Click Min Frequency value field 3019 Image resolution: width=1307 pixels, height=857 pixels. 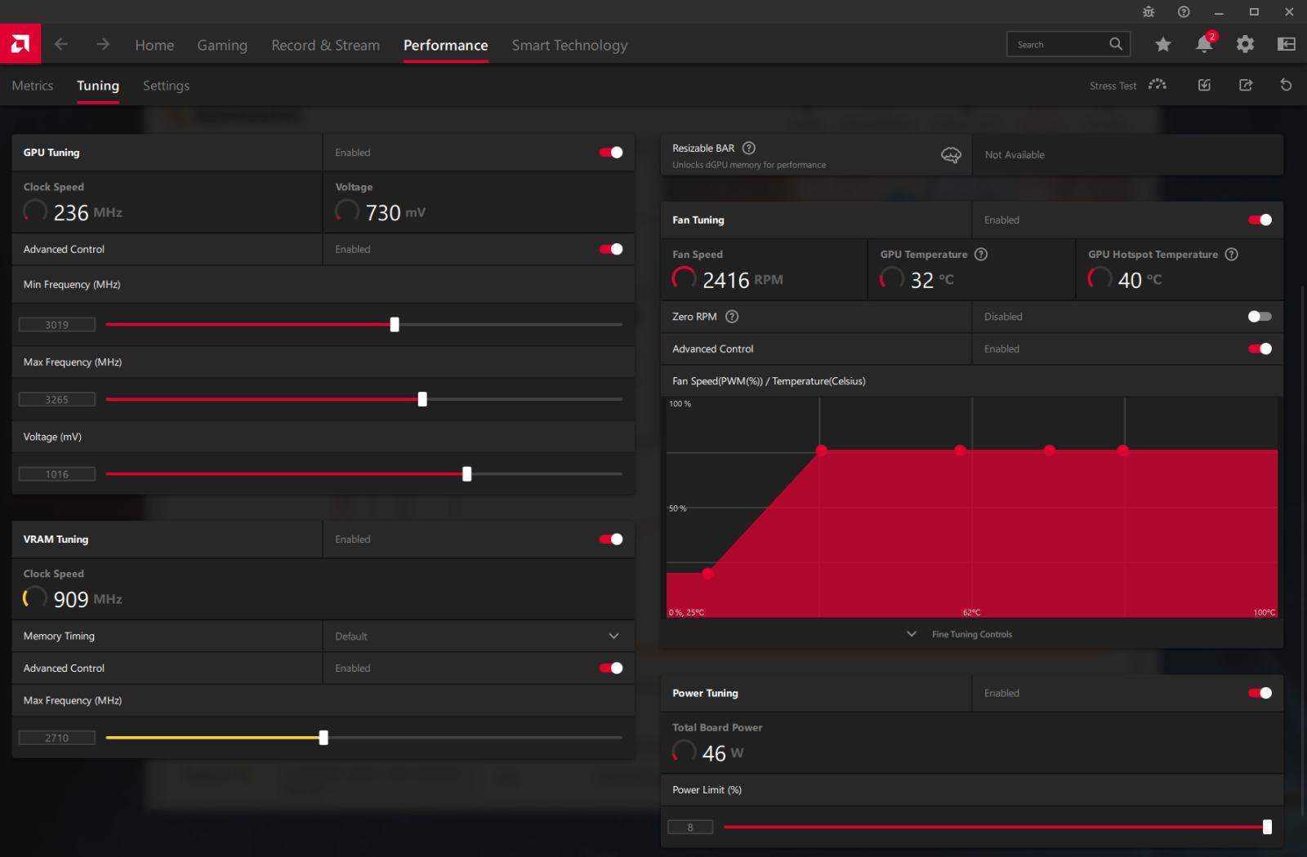[57, 325]
